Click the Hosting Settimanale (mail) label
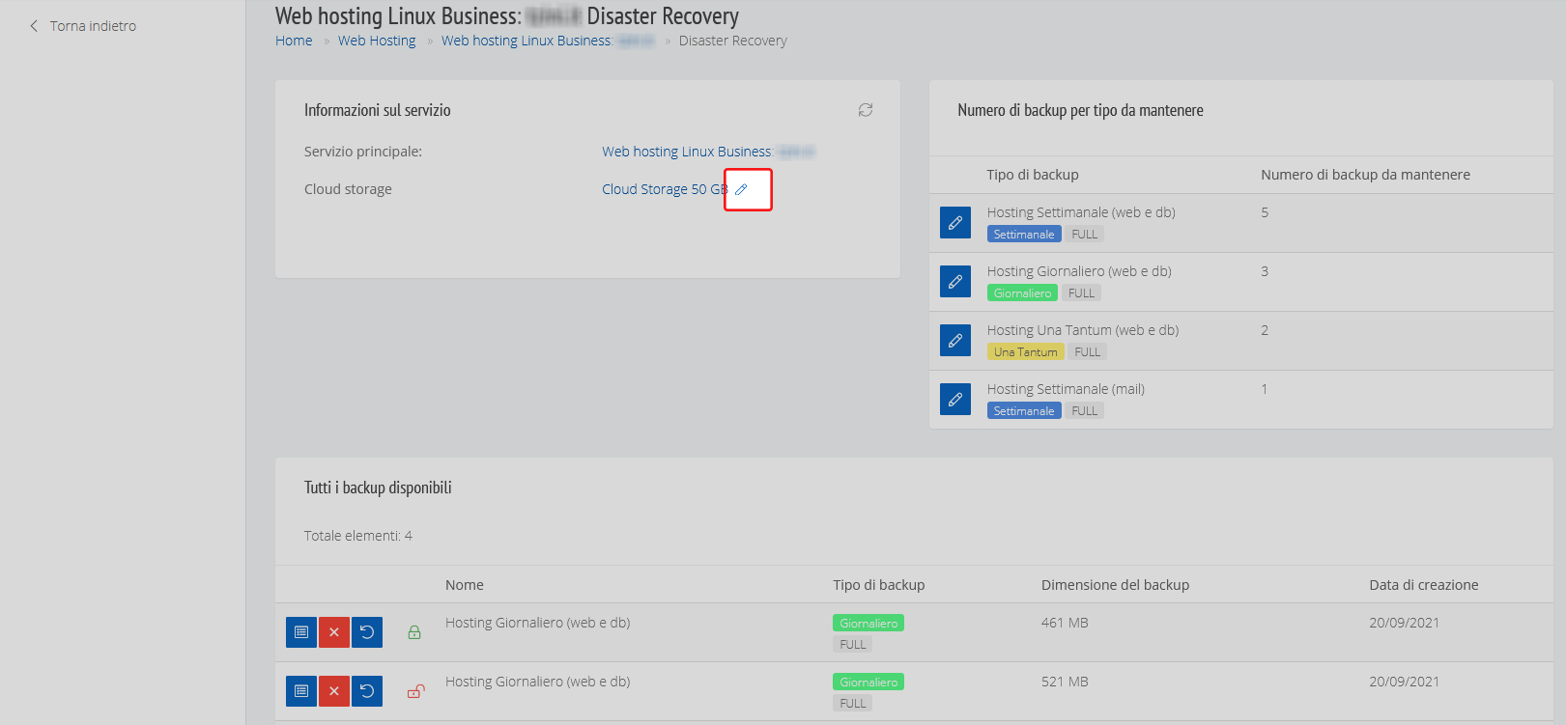 click(x=1066, y=389)
